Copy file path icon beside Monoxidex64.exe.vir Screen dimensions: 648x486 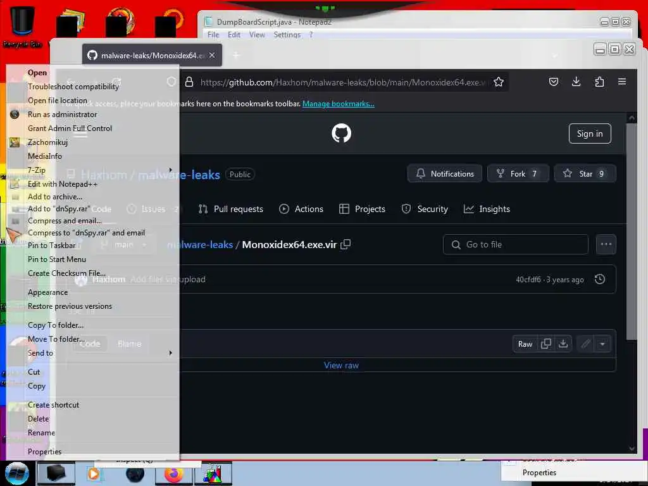(346, 244)
